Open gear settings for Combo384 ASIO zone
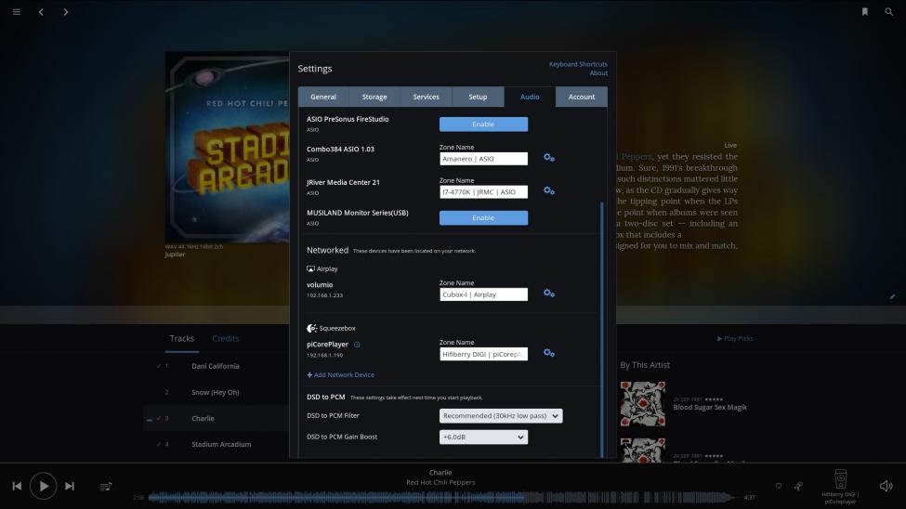The width and height of the screenshot is (906, 509). [x=549, y=158]
